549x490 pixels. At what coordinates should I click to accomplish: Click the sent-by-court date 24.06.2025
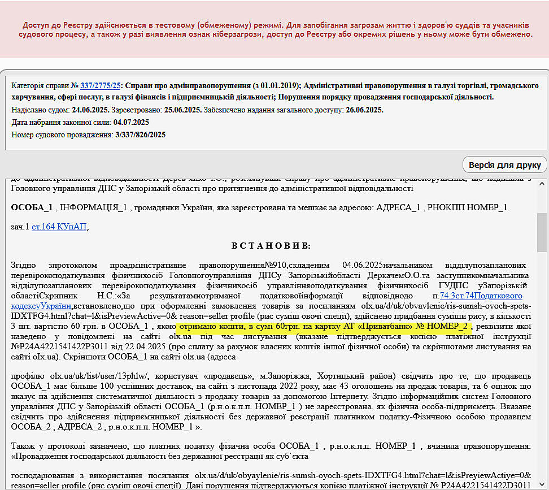click(x=90, y=110)
